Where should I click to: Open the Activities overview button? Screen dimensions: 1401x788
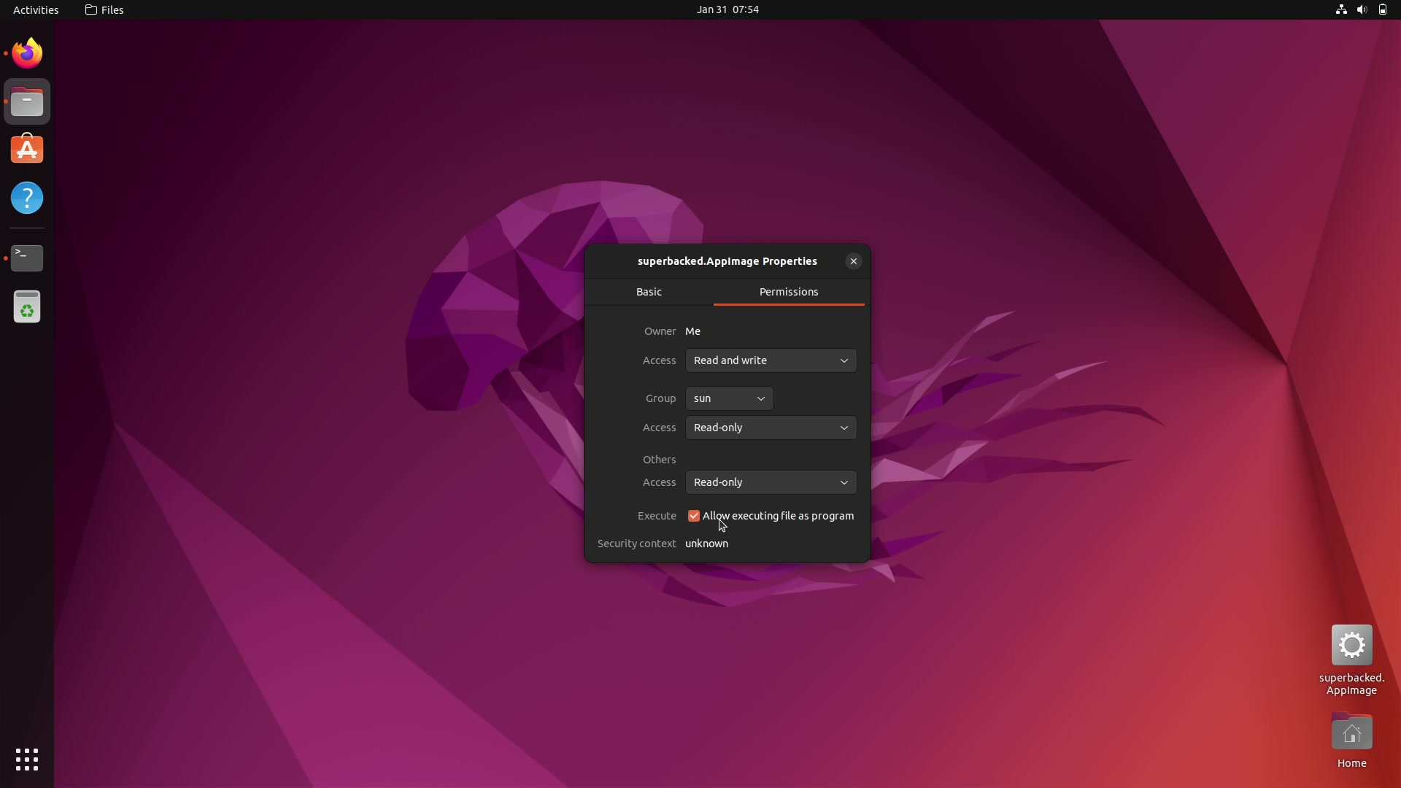pos(34,9)
